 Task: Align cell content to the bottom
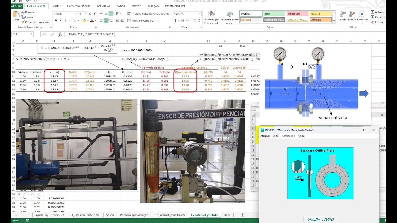111,14
